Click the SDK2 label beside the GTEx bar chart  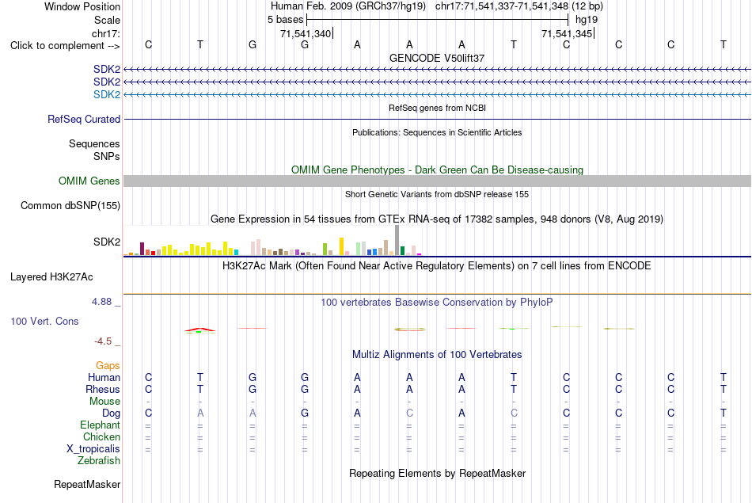[x=107, y=242]
